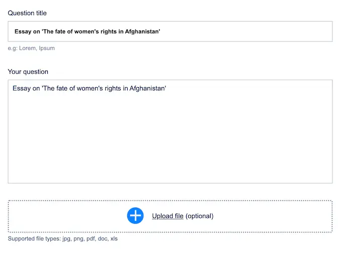Click the '(optional)' text beside Upload file
Image resolution: width=342 pixels, height=253 pixels.
point(200,216)
